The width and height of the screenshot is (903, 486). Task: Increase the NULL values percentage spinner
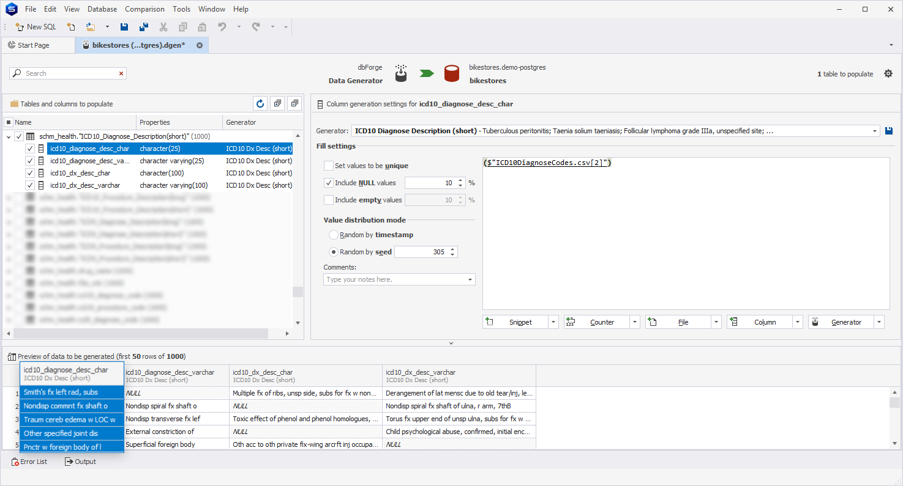(460, 180)
